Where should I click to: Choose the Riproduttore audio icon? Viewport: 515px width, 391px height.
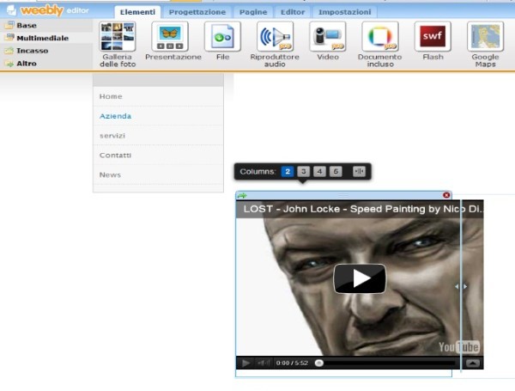coord(276,37)
